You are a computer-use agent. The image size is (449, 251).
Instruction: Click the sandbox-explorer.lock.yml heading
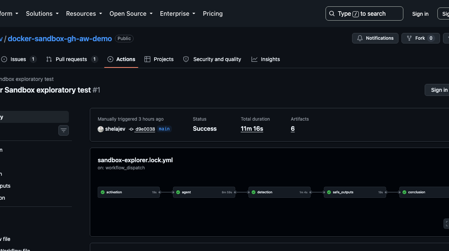[135, 160]
